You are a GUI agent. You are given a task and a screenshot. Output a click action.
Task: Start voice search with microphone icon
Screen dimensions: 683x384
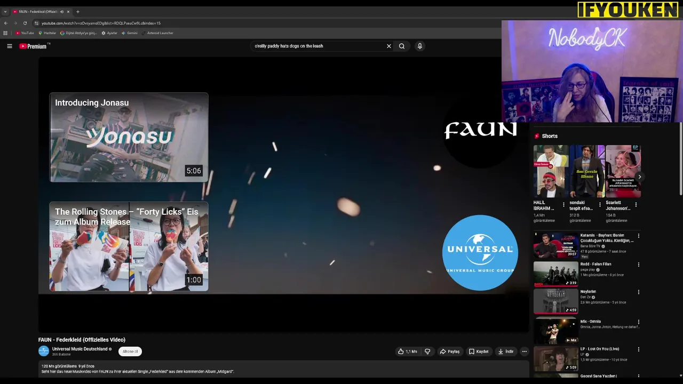coord(420,46)
